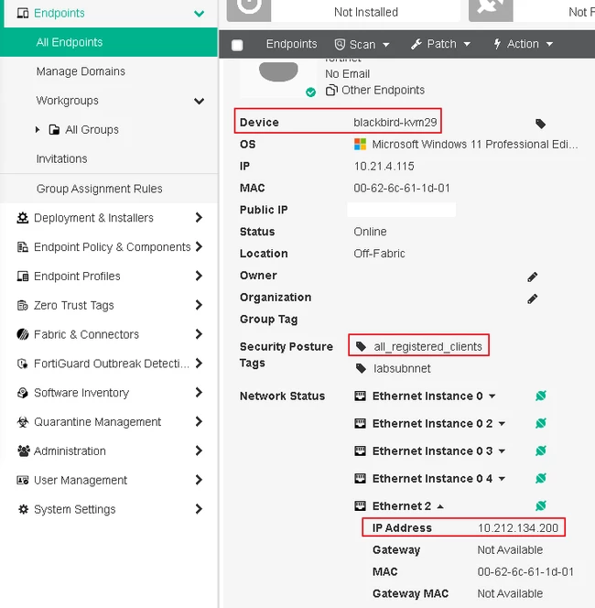595x608 pixels.
Task: Click the Endpoint Profiles icon
Action: click(23, 277)
